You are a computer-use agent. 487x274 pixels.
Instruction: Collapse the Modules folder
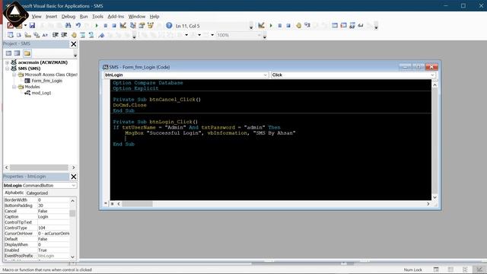[14, 87]
